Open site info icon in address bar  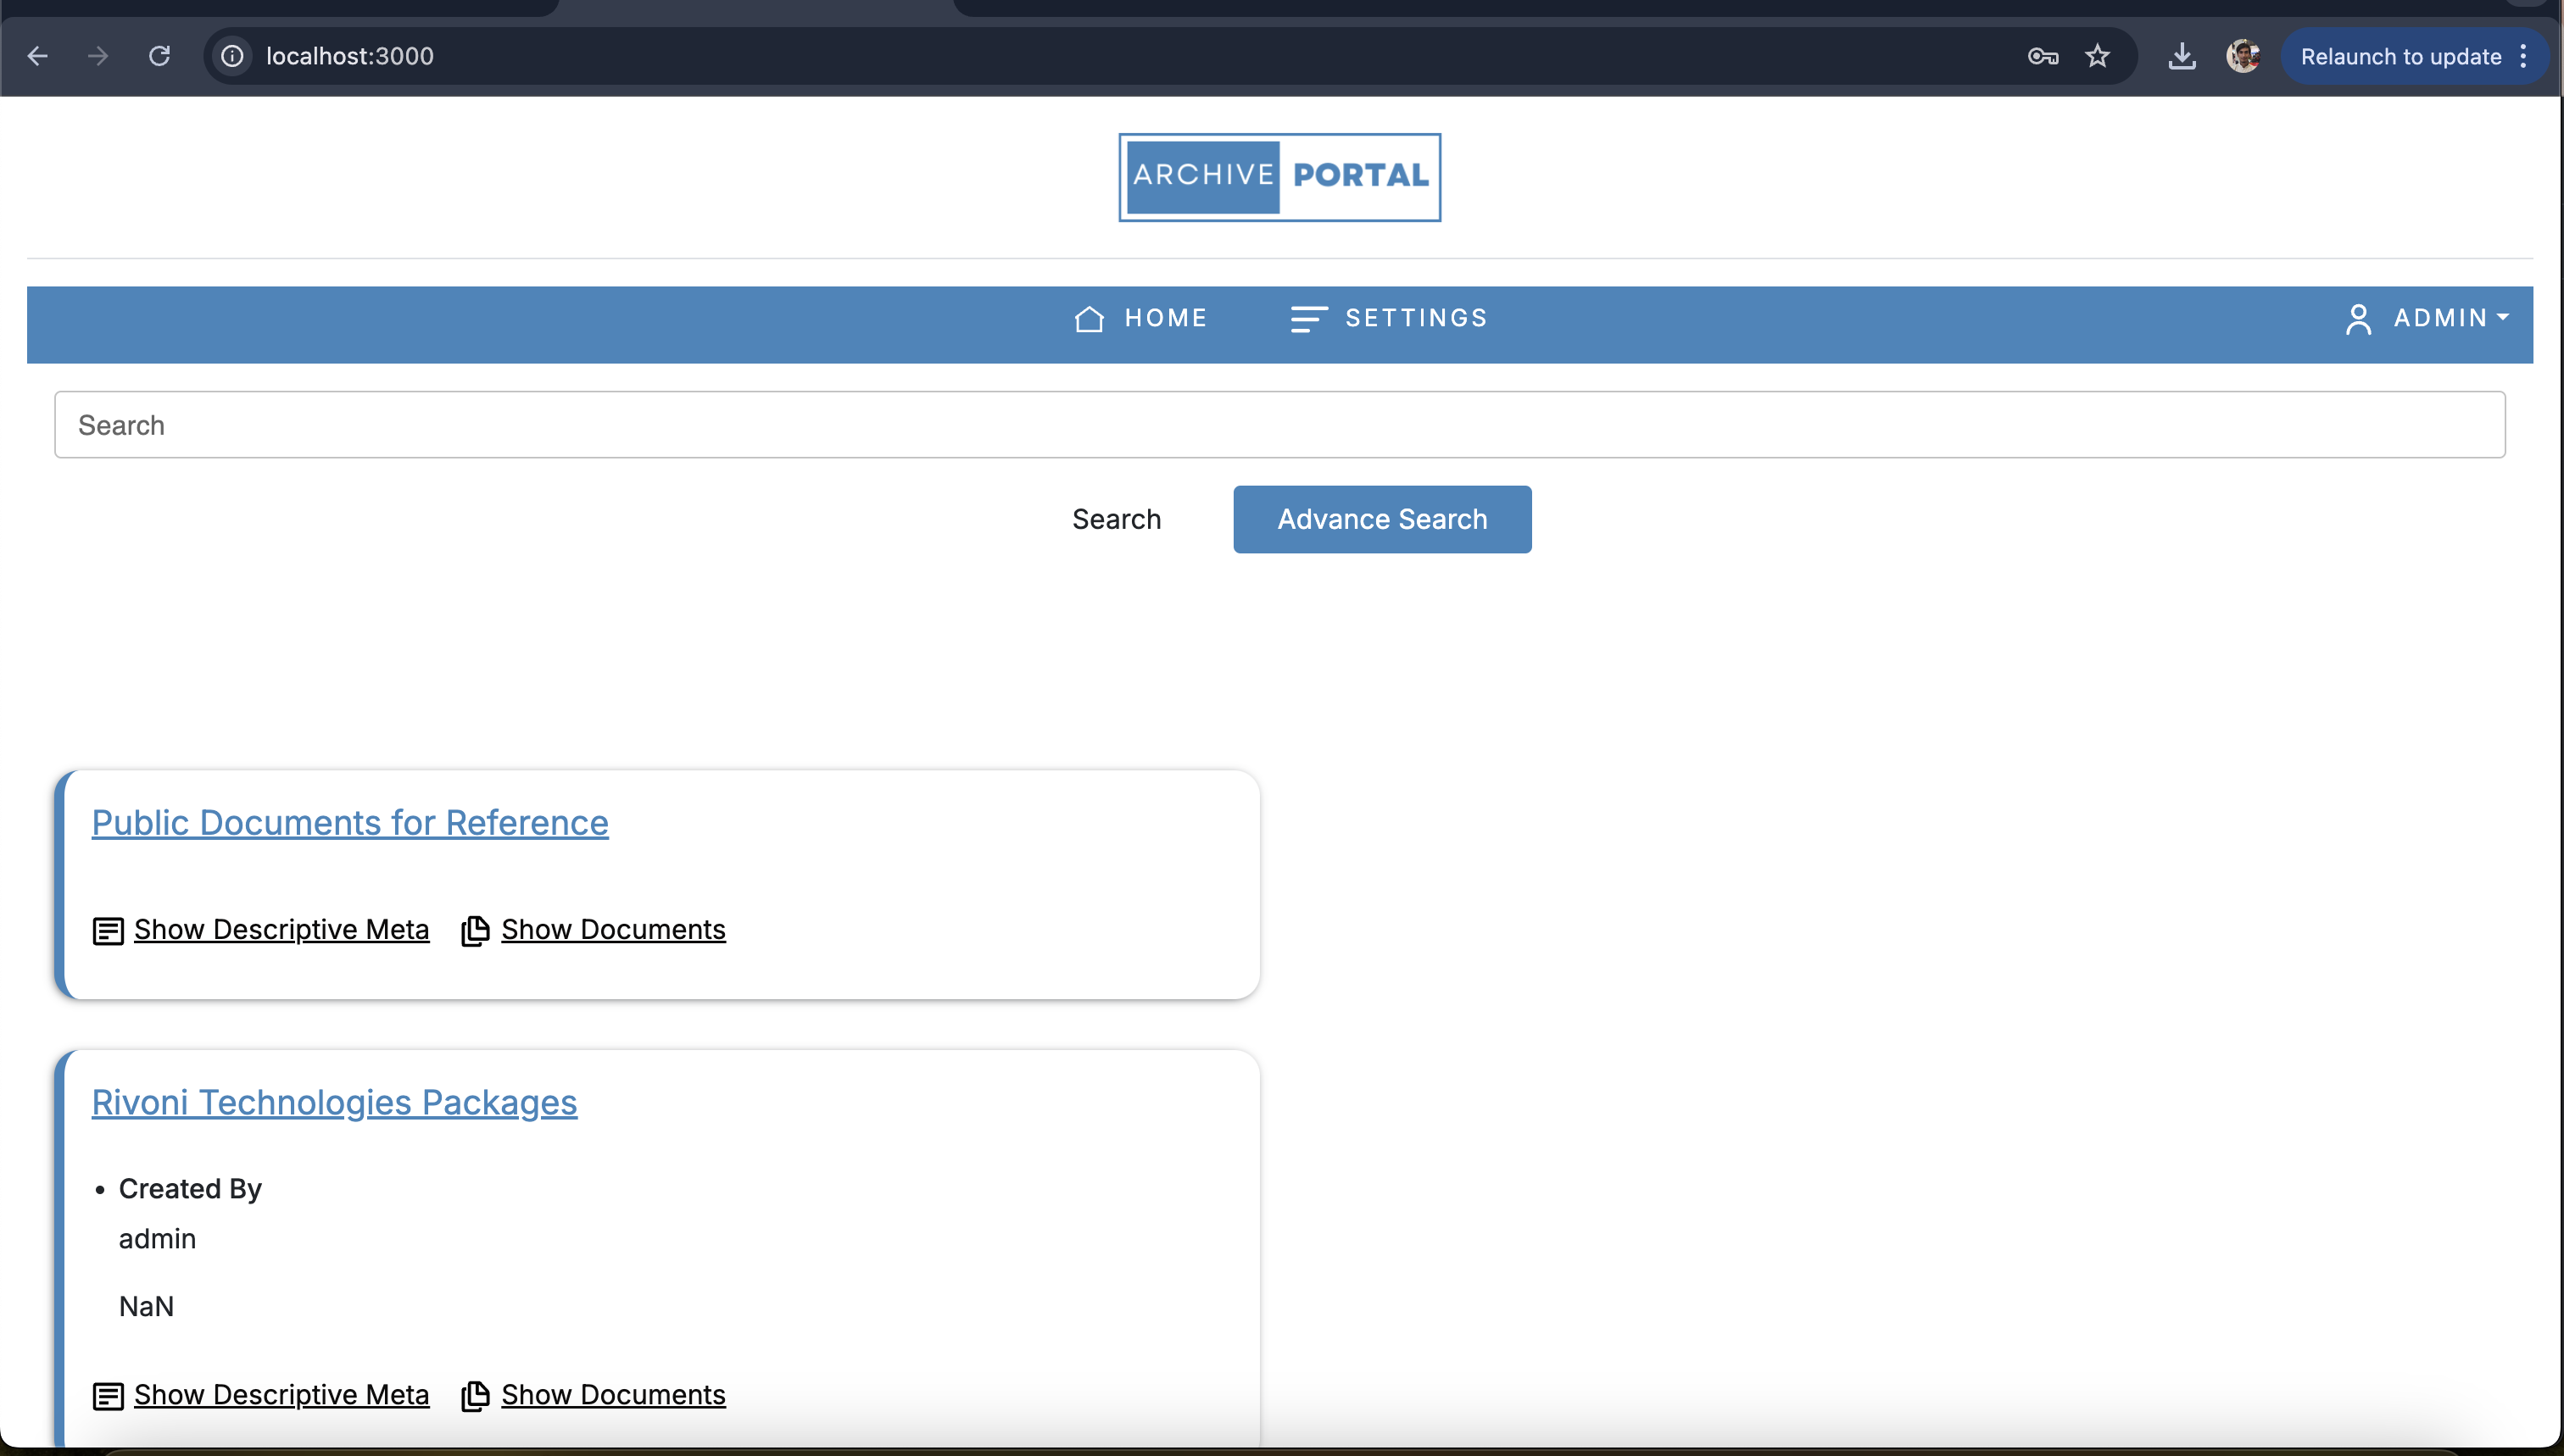point(232,56)
